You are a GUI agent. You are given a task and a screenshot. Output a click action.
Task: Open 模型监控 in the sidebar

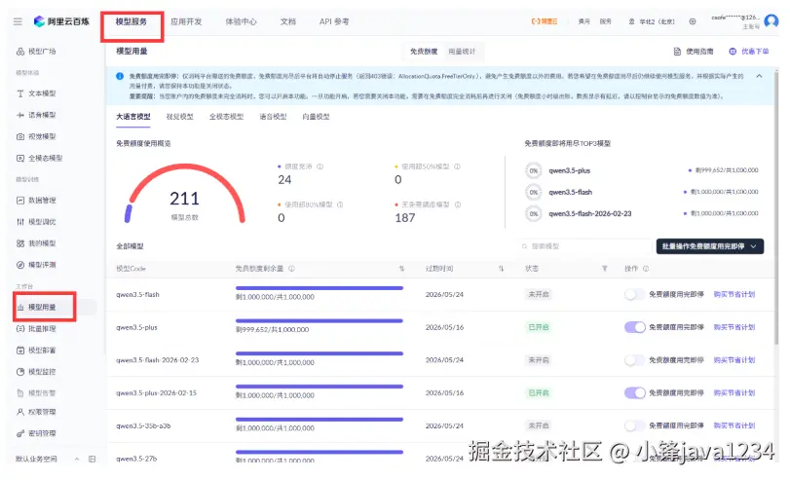point(36,372)
